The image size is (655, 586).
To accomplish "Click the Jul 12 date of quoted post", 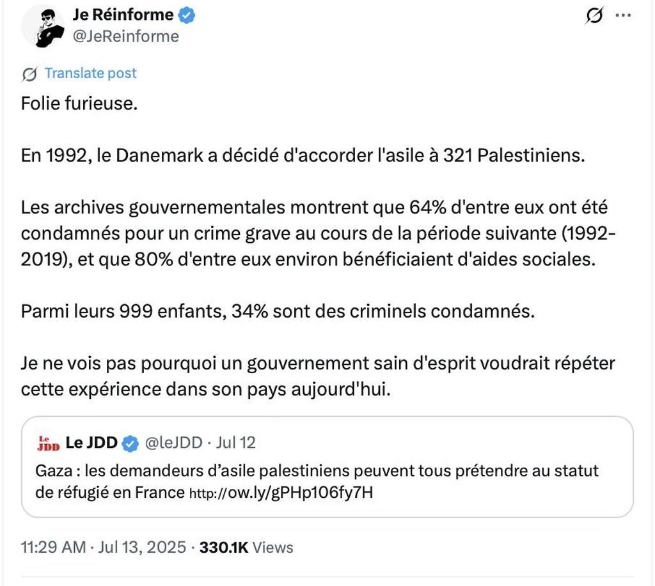I will coord(236,442).
